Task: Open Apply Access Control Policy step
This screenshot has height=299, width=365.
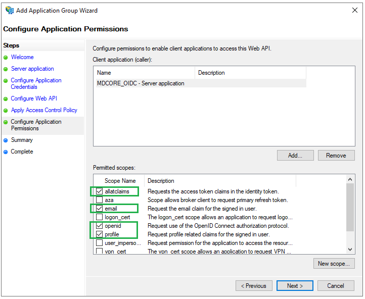Action: pos(44,110)
